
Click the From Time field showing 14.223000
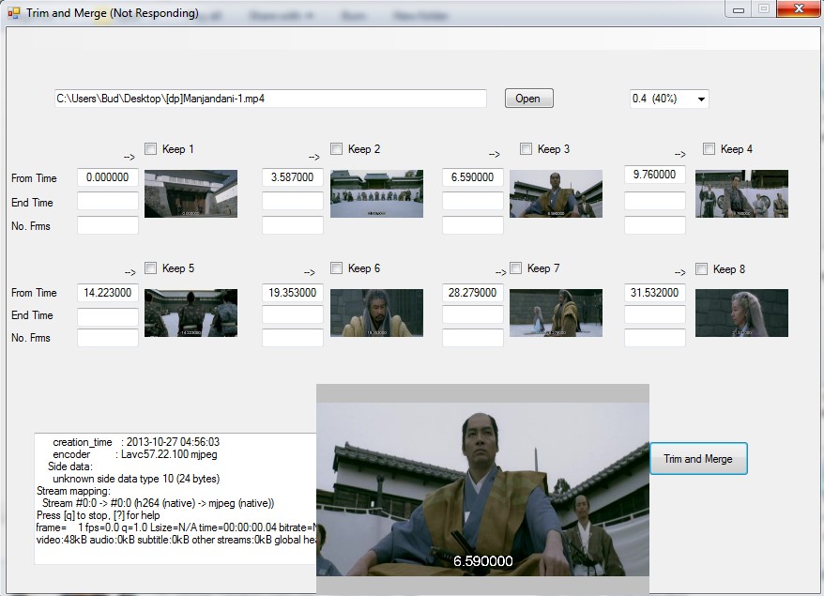pyautogui.click(x=108, y=293)
